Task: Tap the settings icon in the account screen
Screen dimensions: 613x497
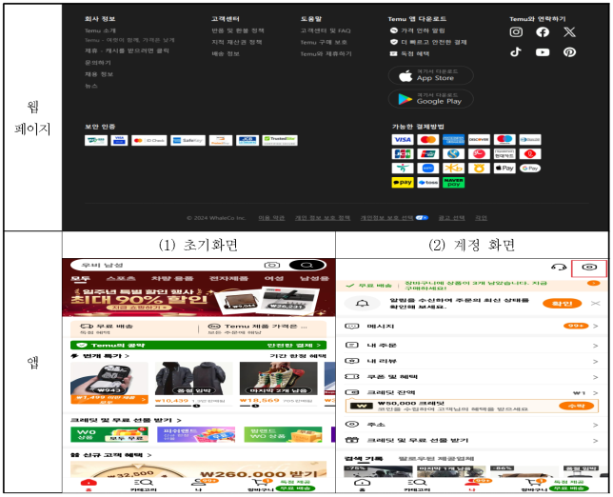Action: (589, 268)
